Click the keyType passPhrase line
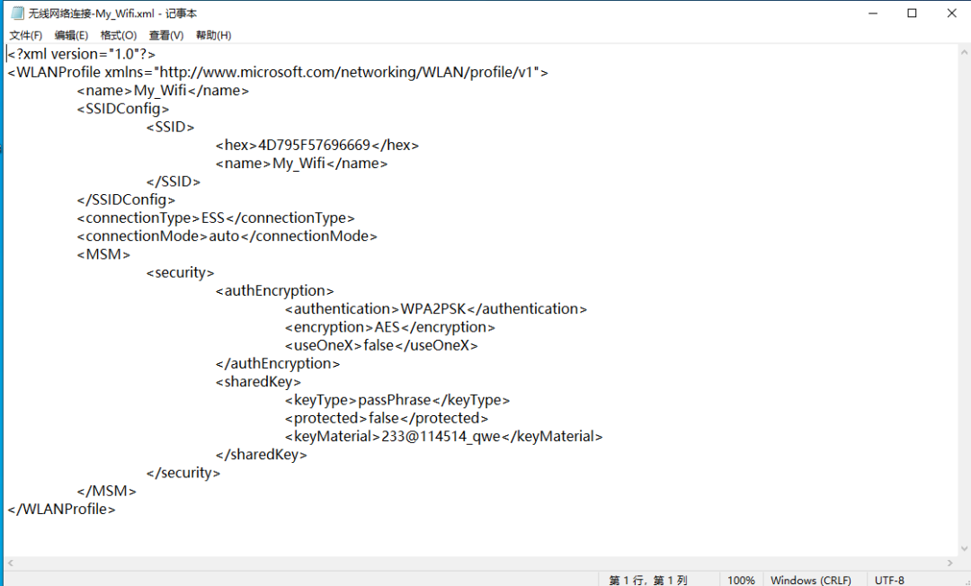Screen dimensions: 971x586 pos(397,400)
